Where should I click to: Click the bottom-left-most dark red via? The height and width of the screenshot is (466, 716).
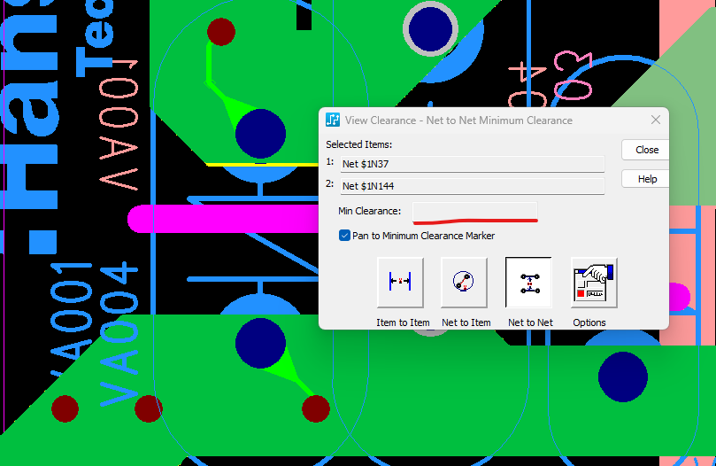(65, 408)
